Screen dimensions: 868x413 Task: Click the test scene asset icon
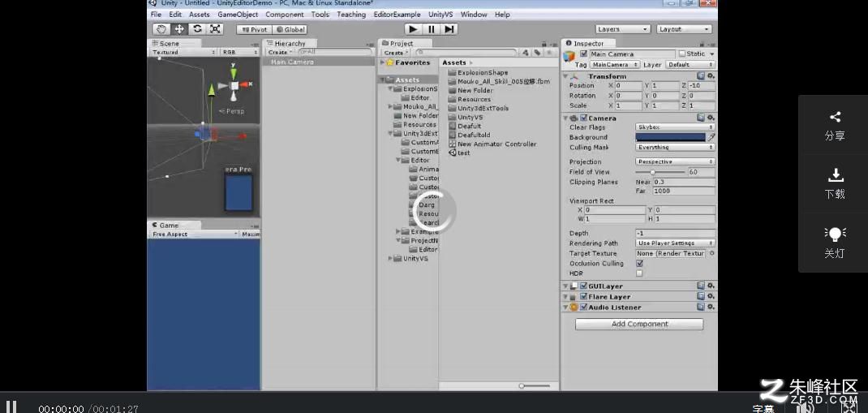point(453,153)
